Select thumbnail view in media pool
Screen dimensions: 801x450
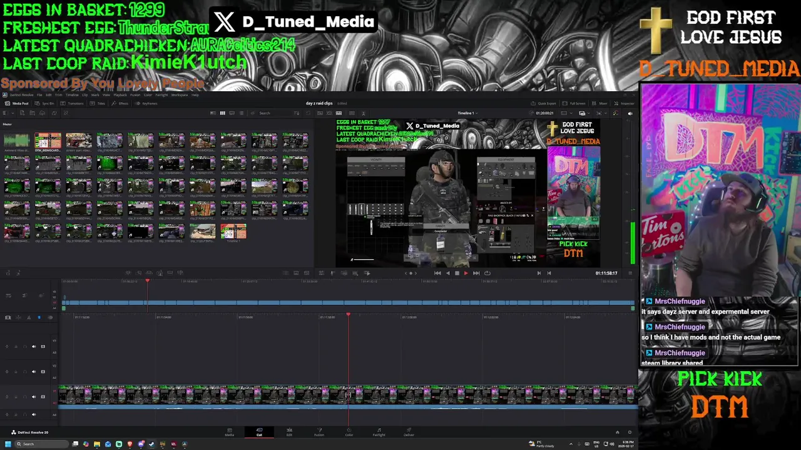pyautogui.click(x=222, y=113)
